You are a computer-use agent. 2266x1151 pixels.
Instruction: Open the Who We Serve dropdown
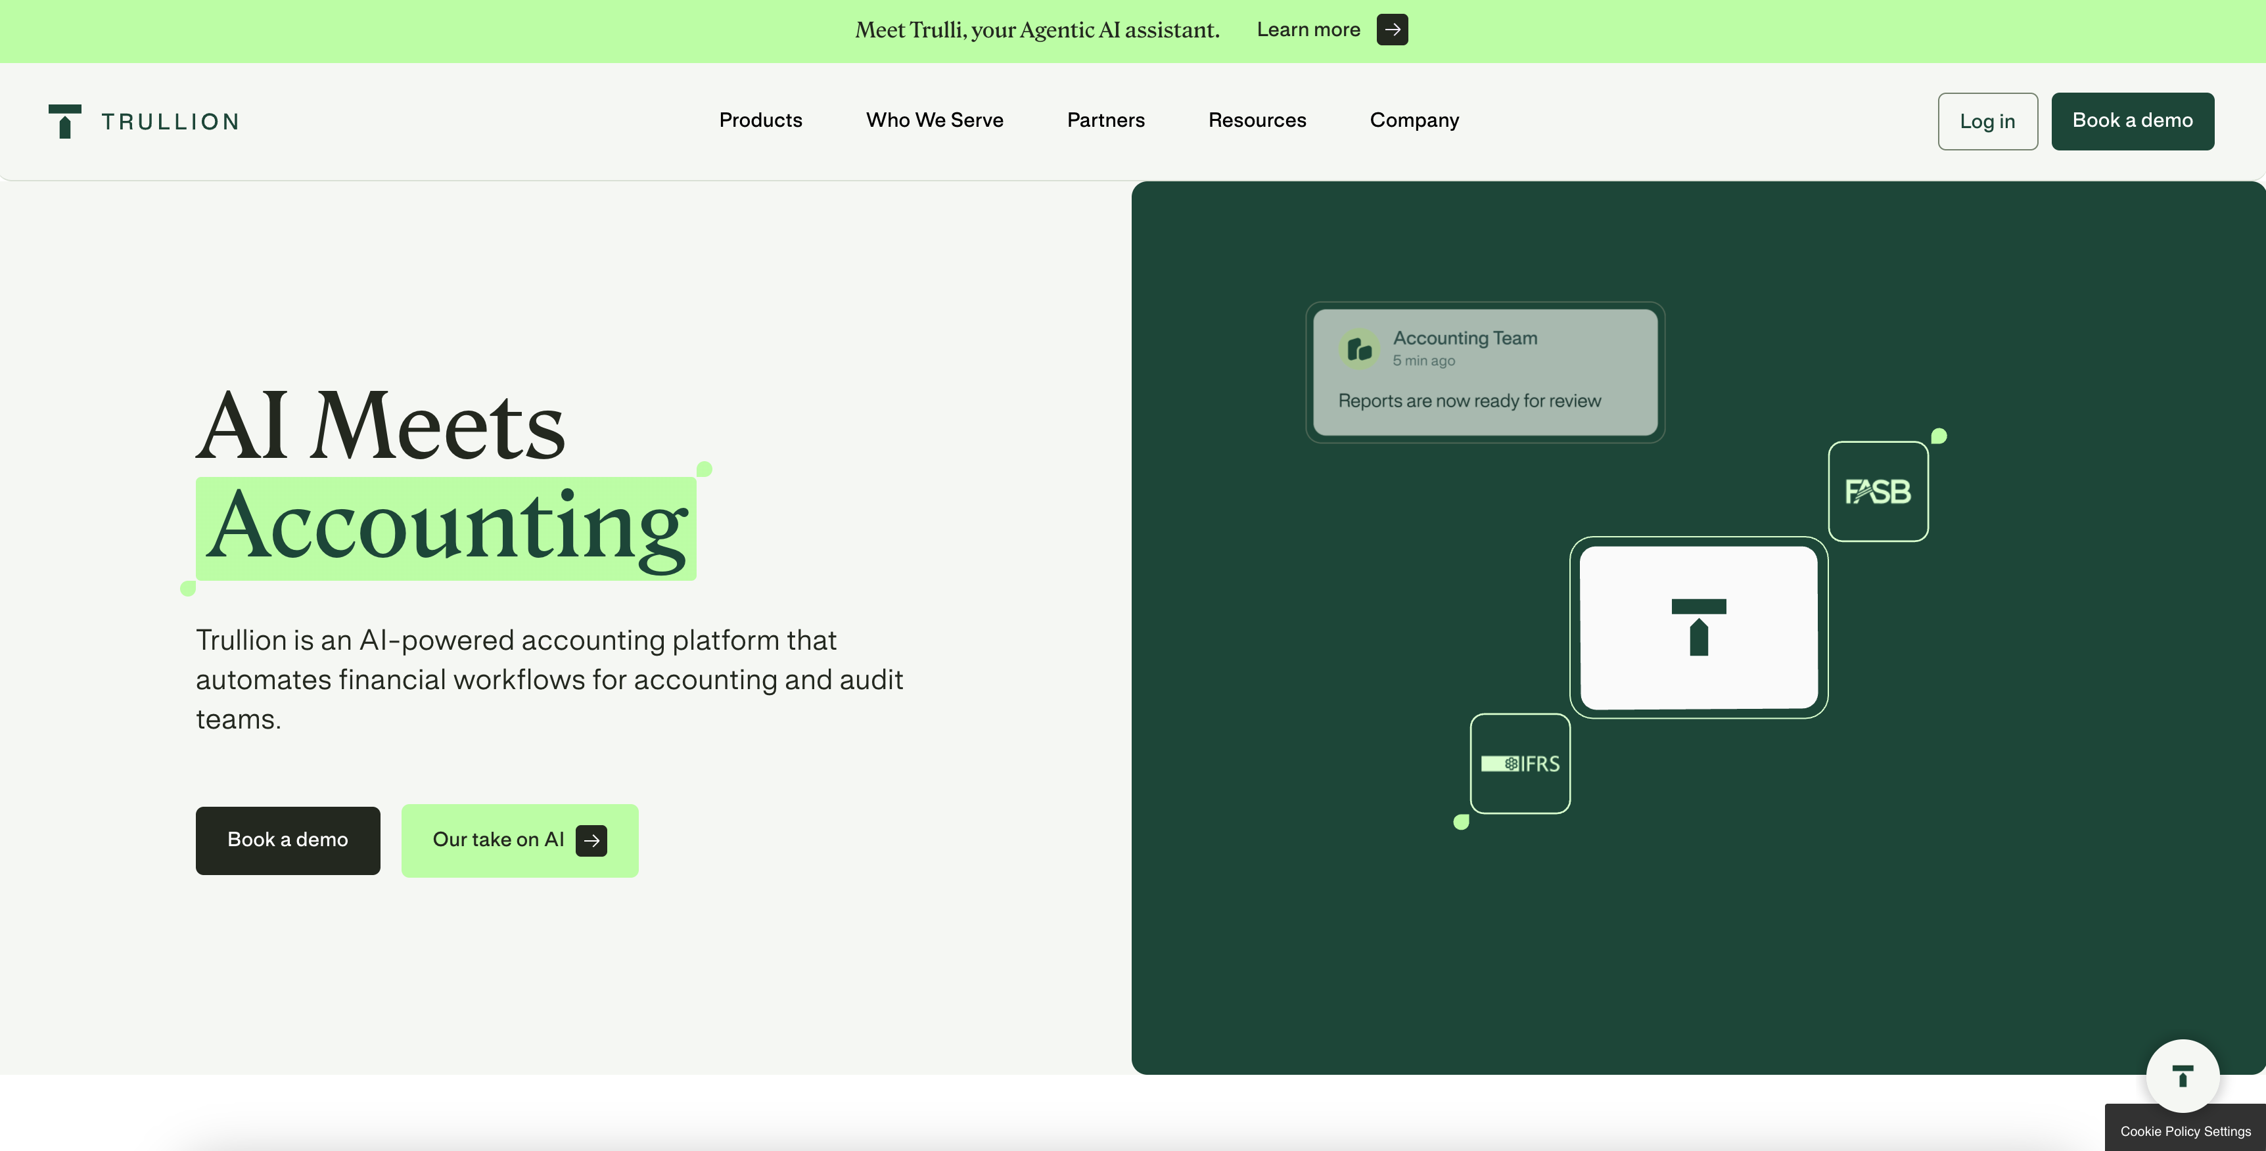click(935, 120)
